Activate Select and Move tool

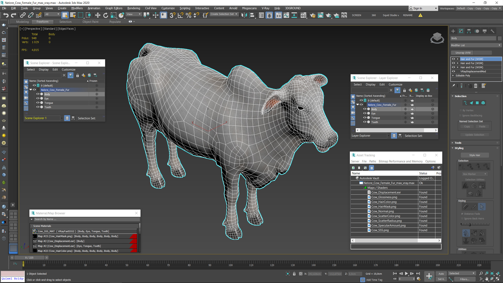pyautogui.click(x=98, y=15)
